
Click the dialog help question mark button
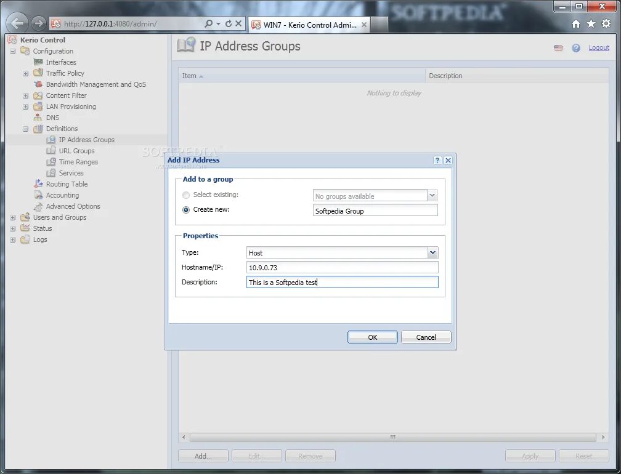437,160
